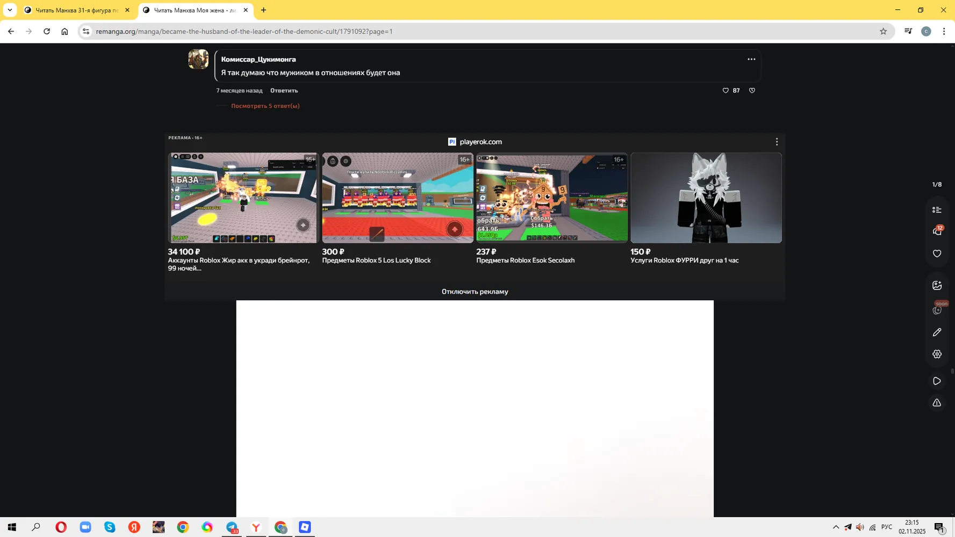This screenshot has width=955, height=537.
Task: Like the comment with 87 likes
Action: [726, 90]
